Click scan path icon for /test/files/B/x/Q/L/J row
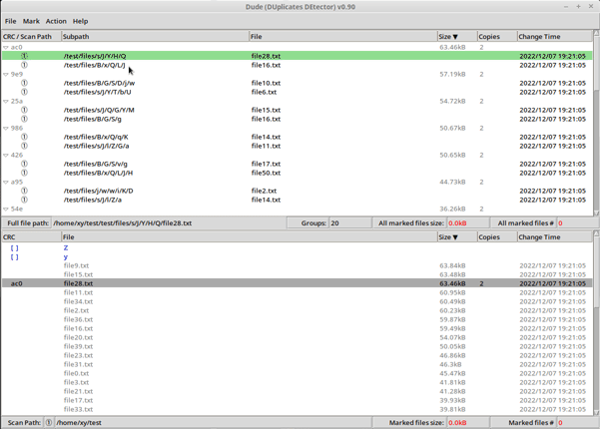This screenshot has width=600, height=429. click(24, 65)
